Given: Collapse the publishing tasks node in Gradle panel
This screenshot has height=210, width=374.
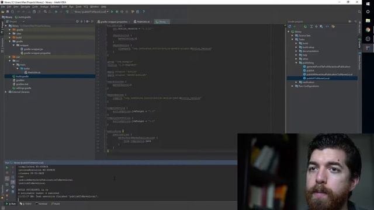Looking at the screenshot, I should pyautogui.click(x=296, y=63).
